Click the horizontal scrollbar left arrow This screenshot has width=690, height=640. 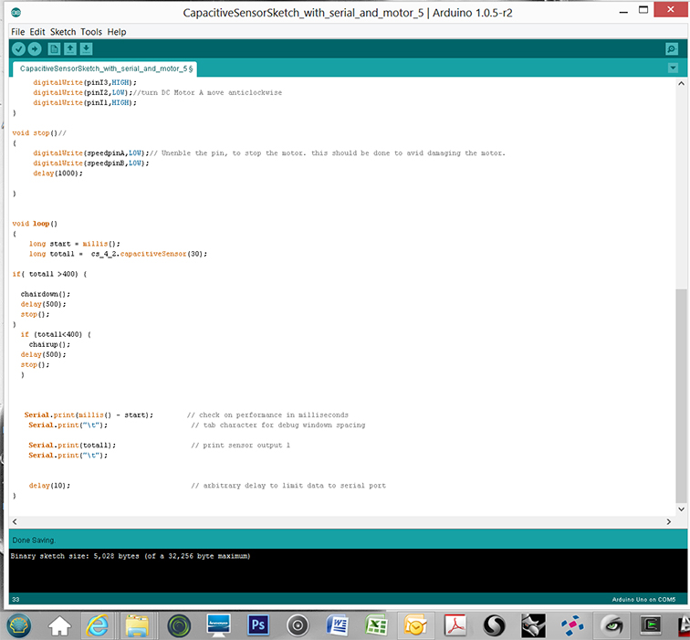15,521
